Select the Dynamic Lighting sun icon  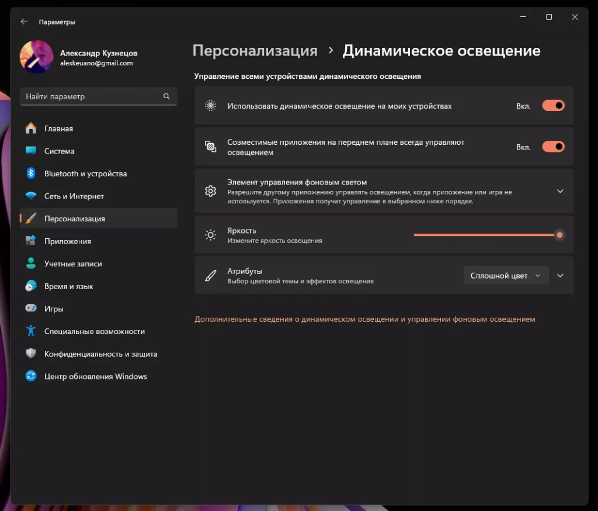pyautogui.click(x=210, y=106)
